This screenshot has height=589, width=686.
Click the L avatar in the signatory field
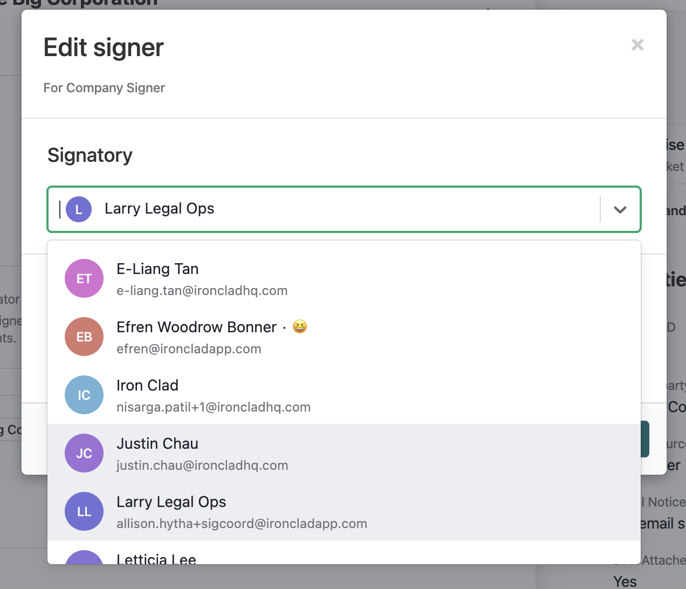79,209
